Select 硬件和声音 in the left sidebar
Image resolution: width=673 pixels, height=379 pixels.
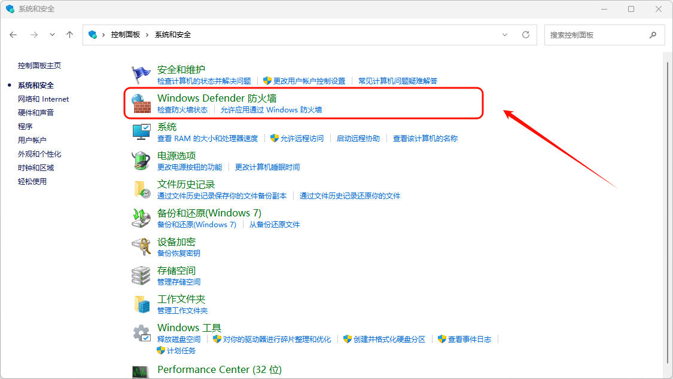pos(36,113)
